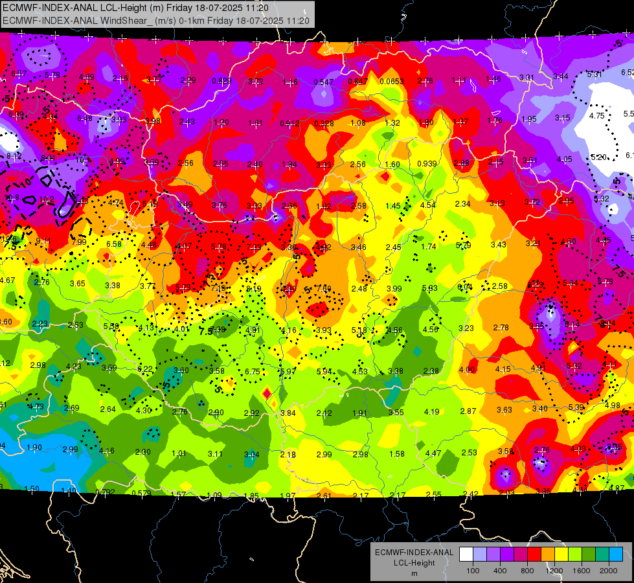Click the wind shear value 0.829
The image size is (634, 583).
click(221, 81)
